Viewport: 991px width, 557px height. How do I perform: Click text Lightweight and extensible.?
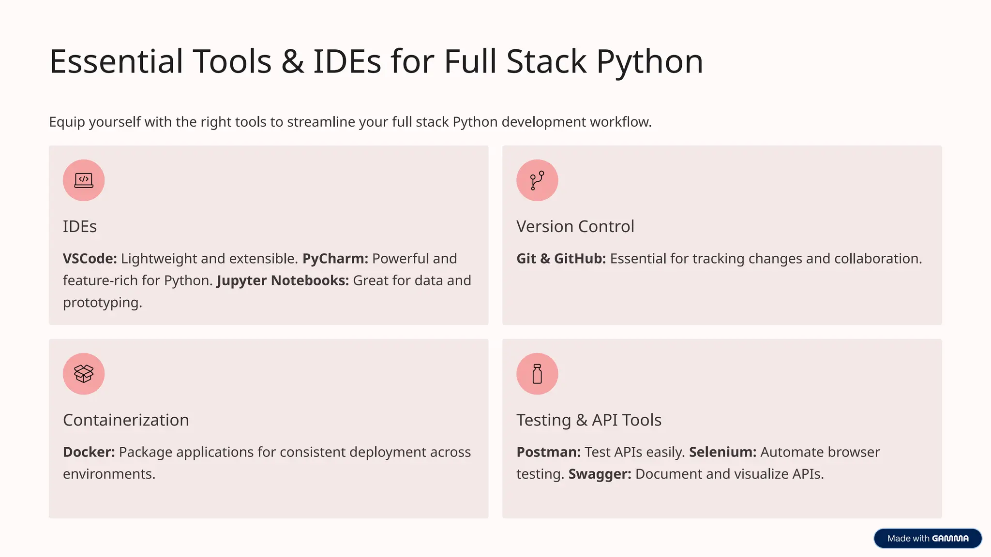click(x=210, y=259)
